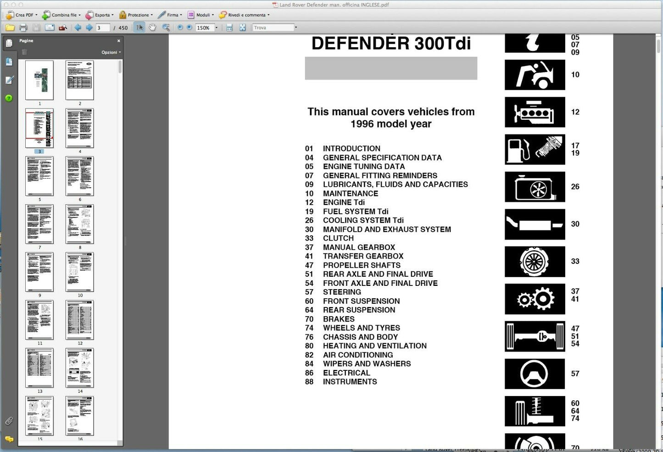The image size is (663, 452).
Task: Open the Bookmarks panel icon in sidebar
Action: pos(9,62)
